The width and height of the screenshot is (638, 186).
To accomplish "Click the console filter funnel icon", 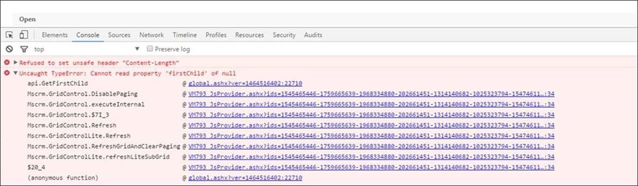I will click(x=24, y=49).
